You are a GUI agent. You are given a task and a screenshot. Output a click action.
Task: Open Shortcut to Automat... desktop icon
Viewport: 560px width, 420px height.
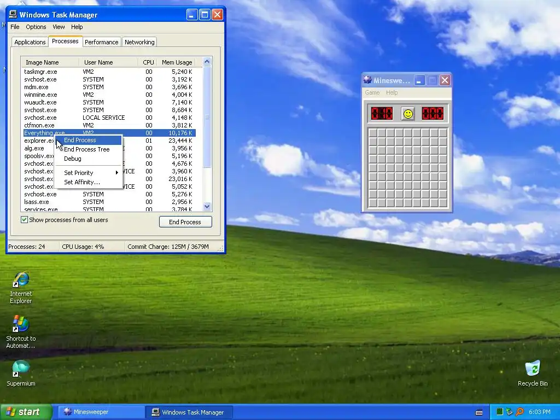click(x=21, y=332)
